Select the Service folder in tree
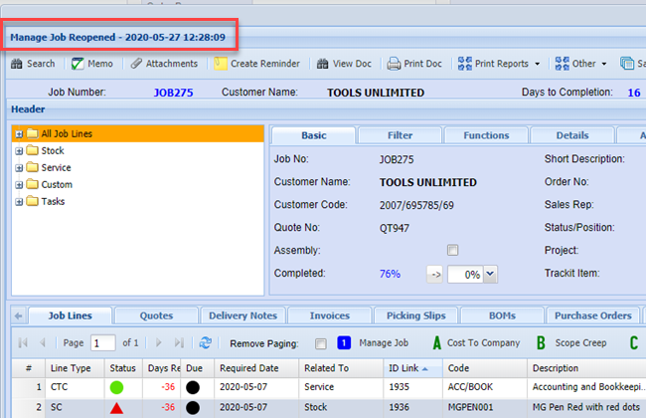Image resolution: width=646 pixels, height=418 pixels. 55,167
